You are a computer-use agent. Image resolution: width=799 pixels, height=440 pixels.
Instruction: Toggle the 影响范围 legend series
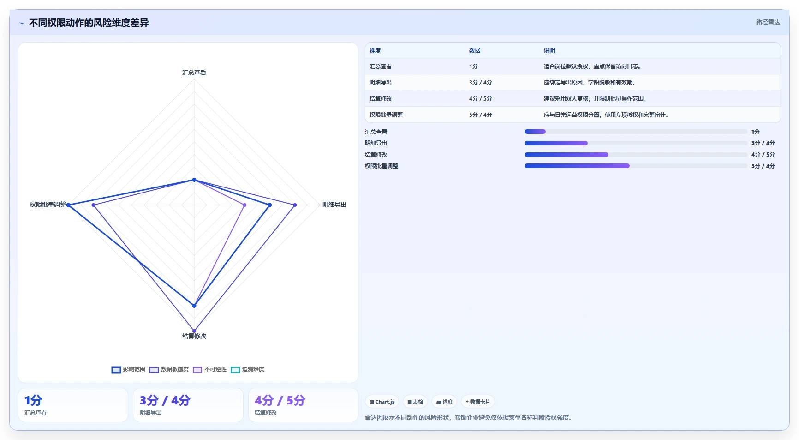(128, 369)
